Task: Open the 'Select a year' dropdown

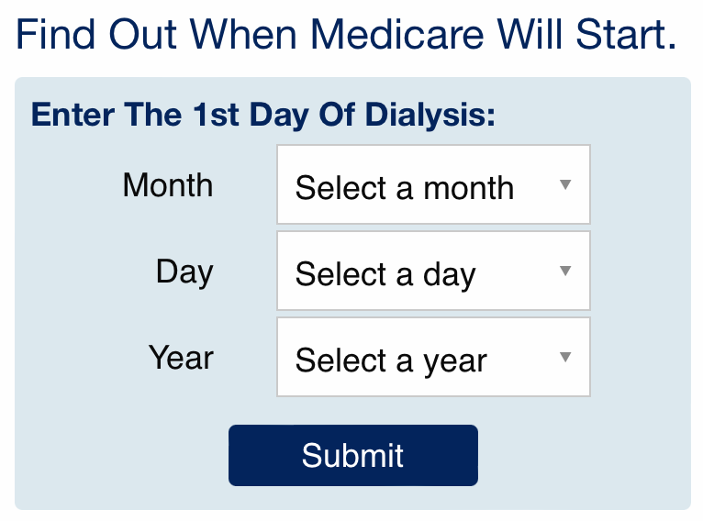Action: pos(433,357)
